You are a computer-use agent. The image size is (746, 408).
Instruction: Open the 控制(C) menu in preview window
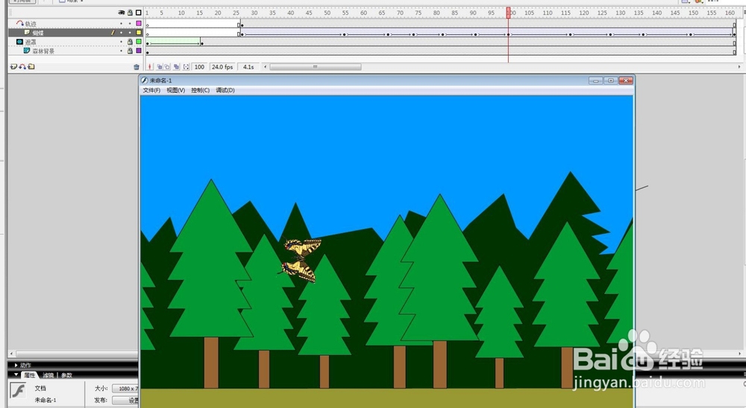point(200,90)
